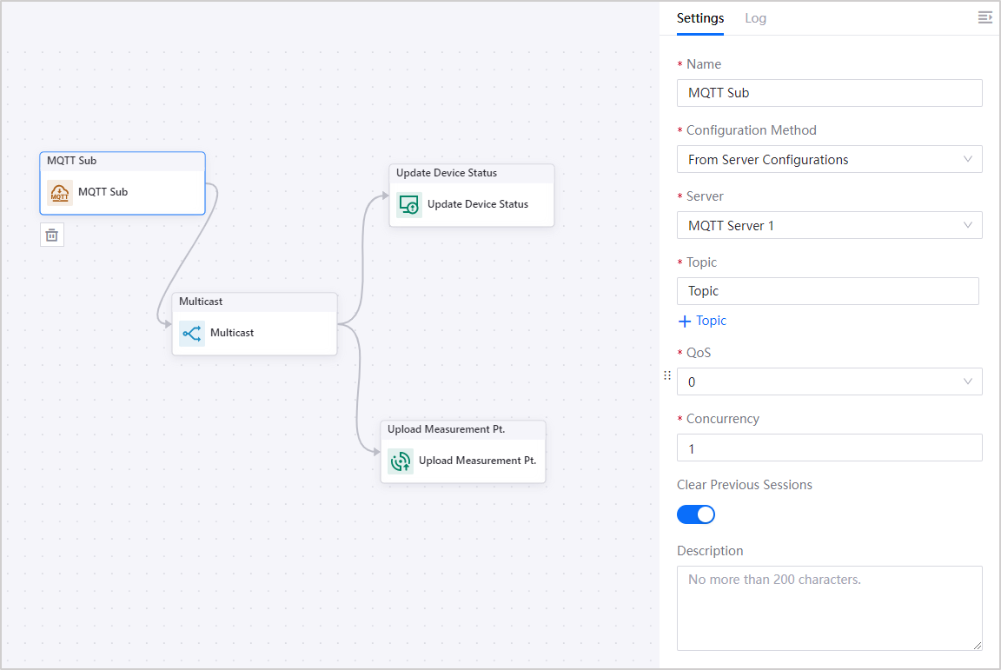
Task: Open the Configuration Method dropdown
Action: (x=829, y=159)
